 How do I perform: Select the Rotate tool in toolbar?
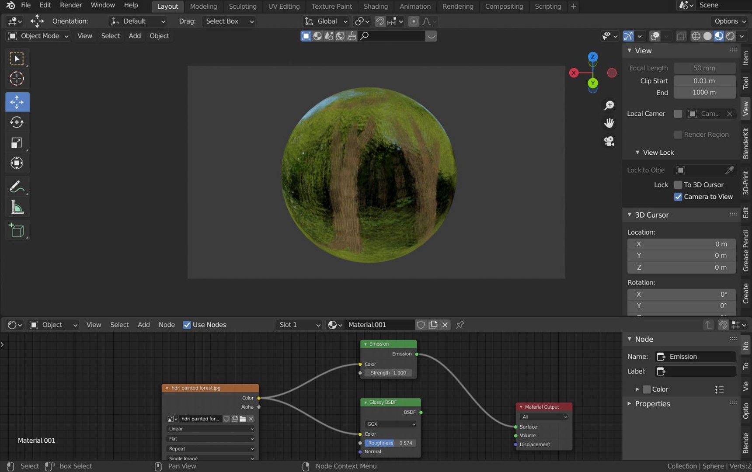point(17,122)
